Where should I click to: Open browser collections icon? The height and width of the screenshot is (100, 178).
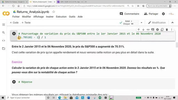tap(144, 6)
